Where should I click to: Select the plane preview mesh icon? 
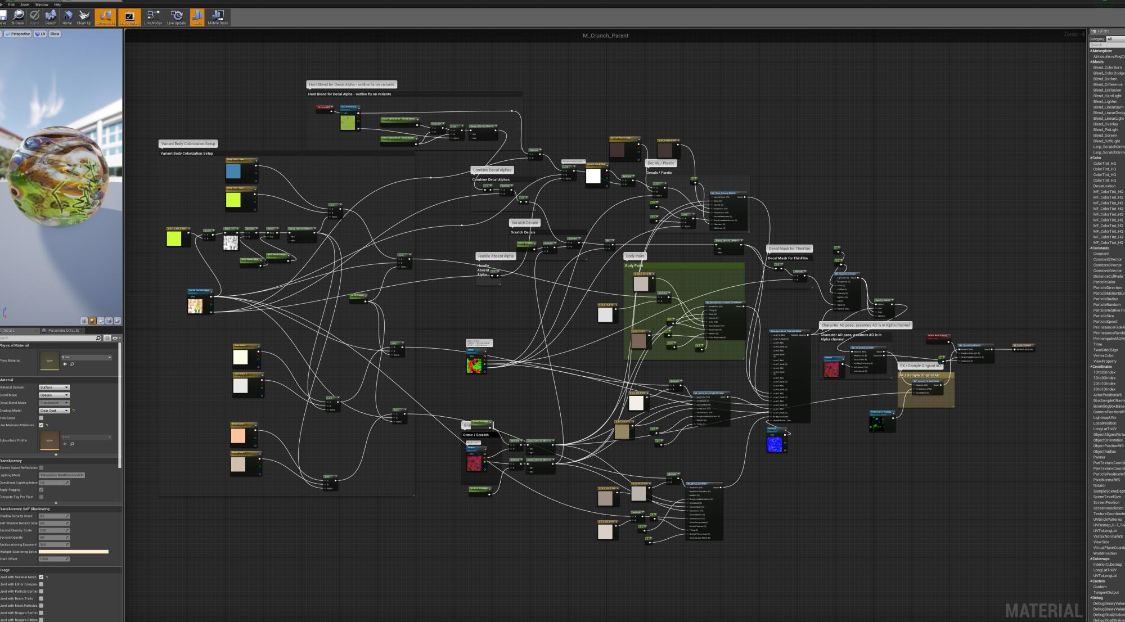[101, 321]
